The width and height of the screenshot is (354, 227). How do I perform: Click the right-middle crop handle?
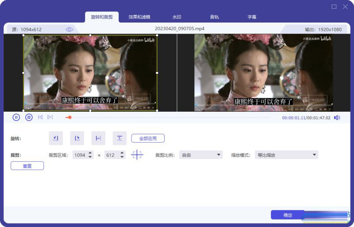point(157,73)
